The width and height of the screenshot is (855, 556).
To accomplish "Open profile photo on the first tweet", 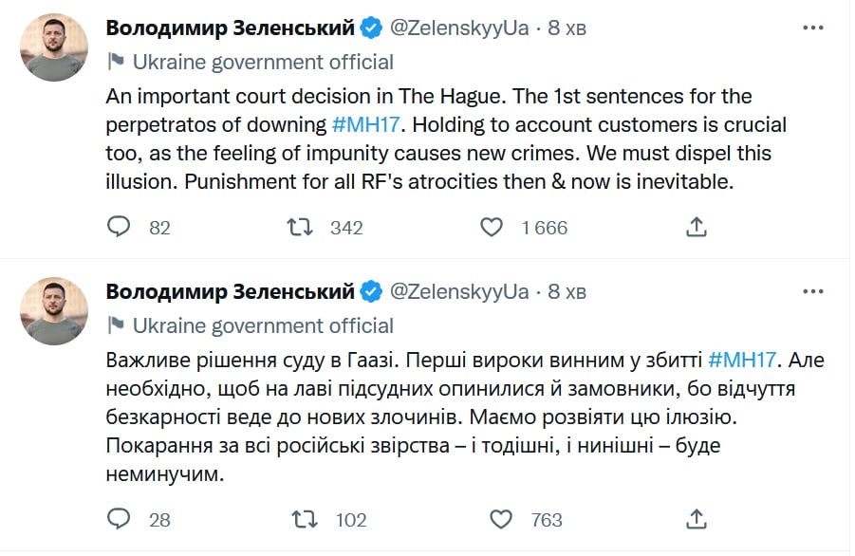I will pyautogui.click(x=56, y=47).
